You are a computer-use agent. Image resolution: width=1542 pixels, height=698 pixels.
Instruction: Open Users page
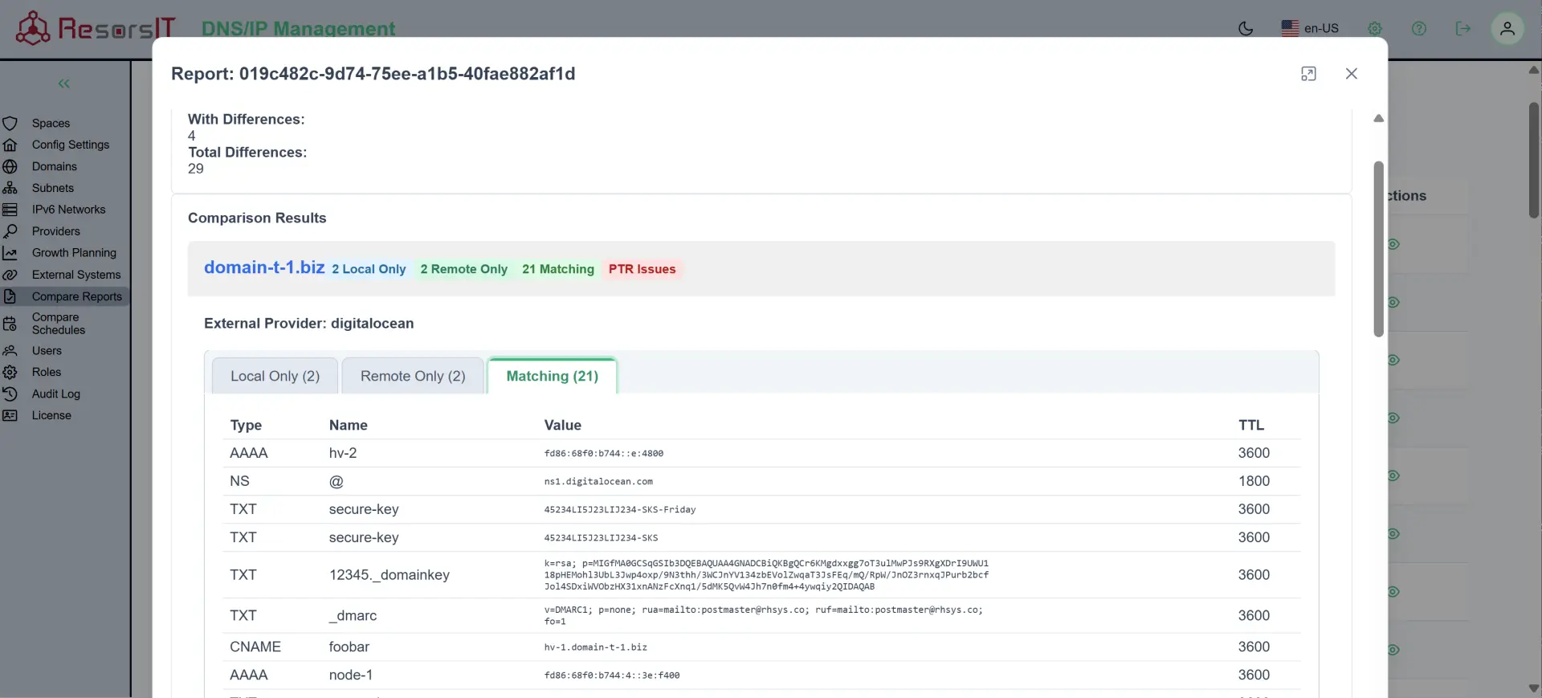(47, 351)
